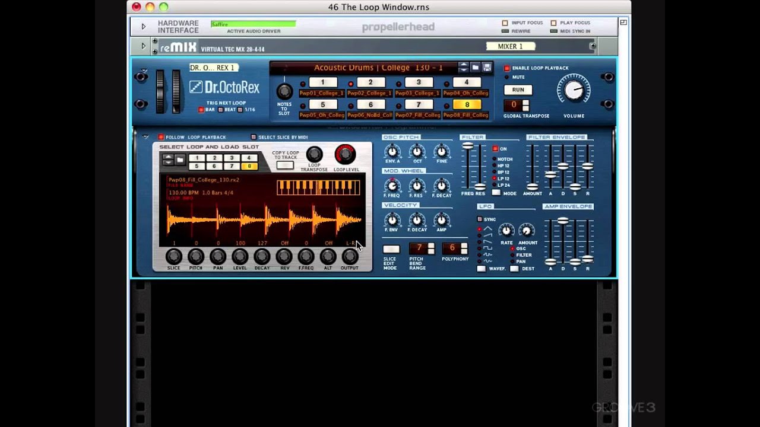Adjust the Loop Transpose knob
The width and height of the screenshot is (760, 427).
314,155
